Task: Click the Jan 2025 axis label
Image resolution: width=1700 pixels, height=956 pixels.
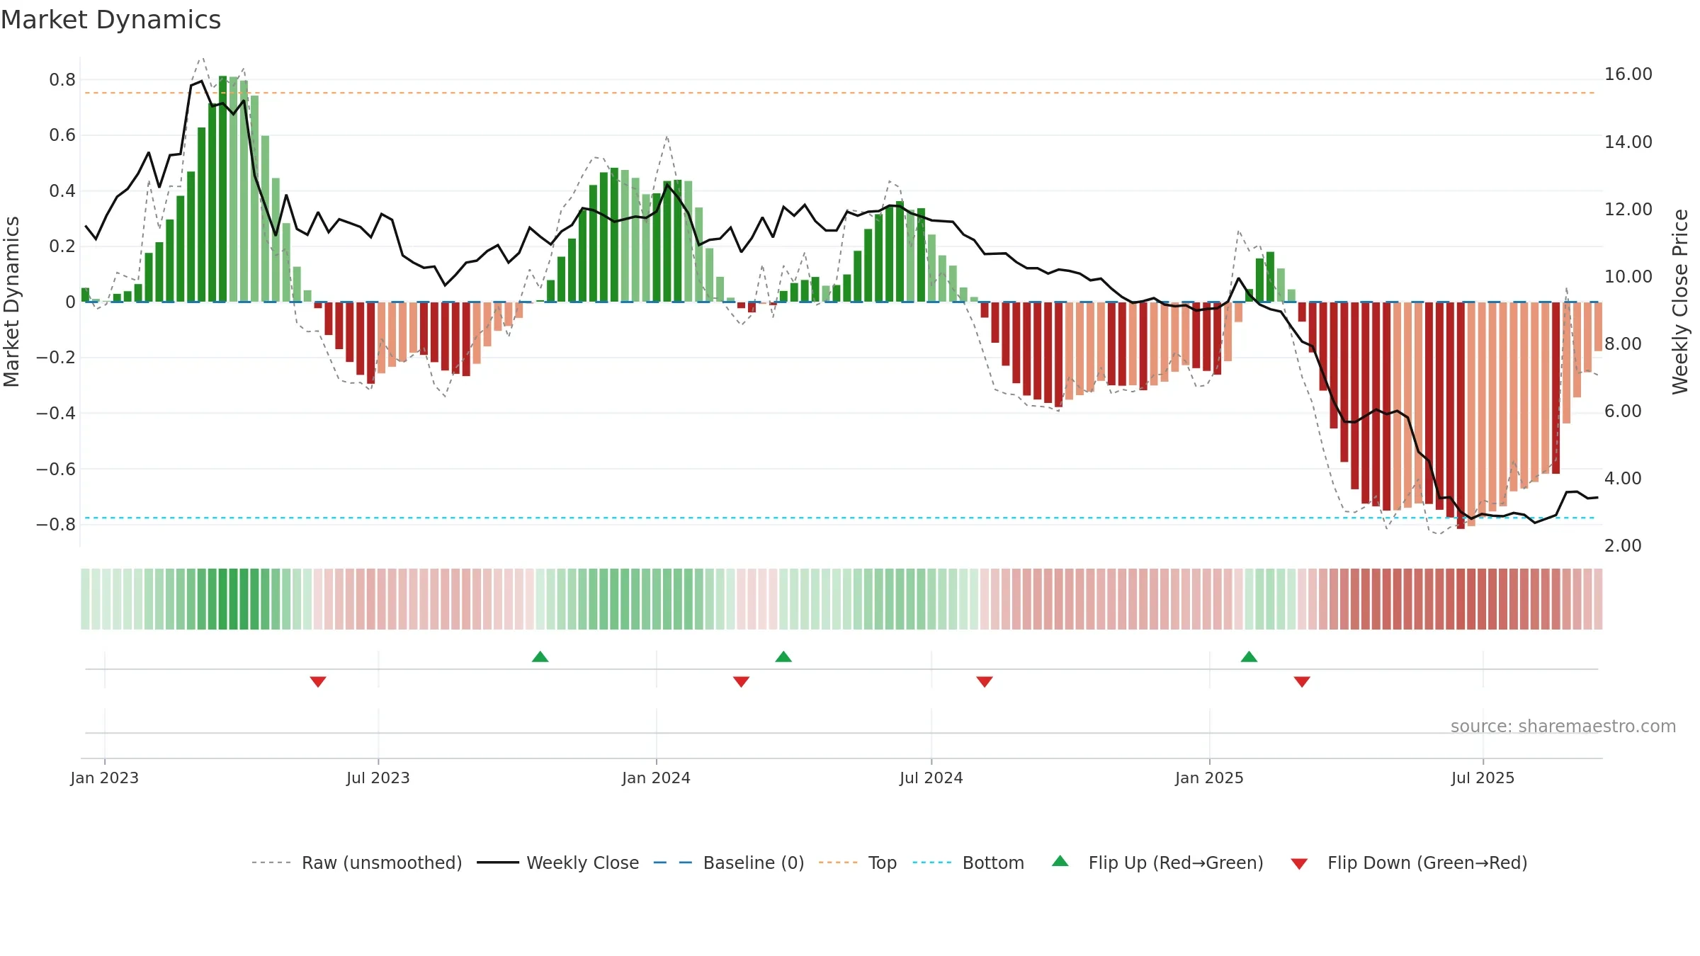Action: [x=1210, y=778]
